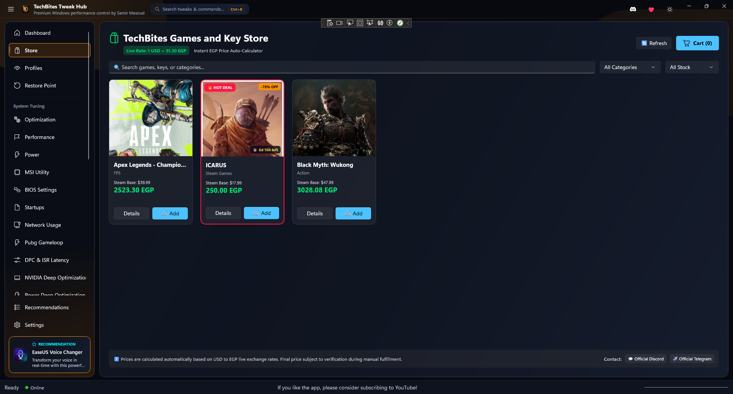Expand the All Stock dropdown
The height and width of the screenshot is (394, 733).
click(x=692, y=67)
